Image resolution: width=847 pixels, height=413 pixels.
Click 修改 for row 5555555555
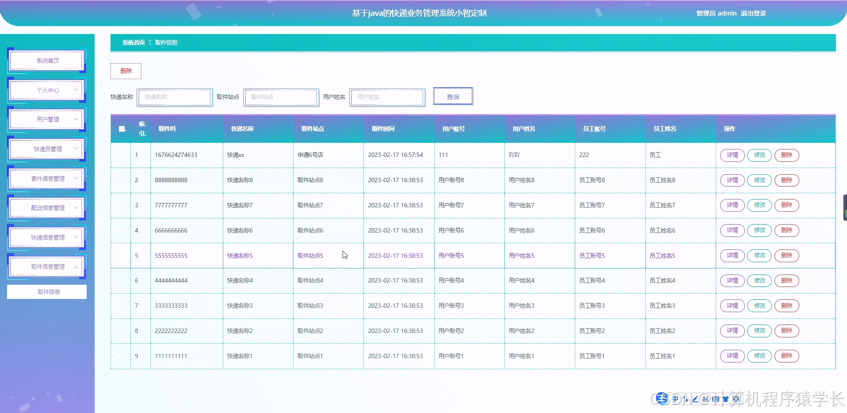tap(759, 256)
